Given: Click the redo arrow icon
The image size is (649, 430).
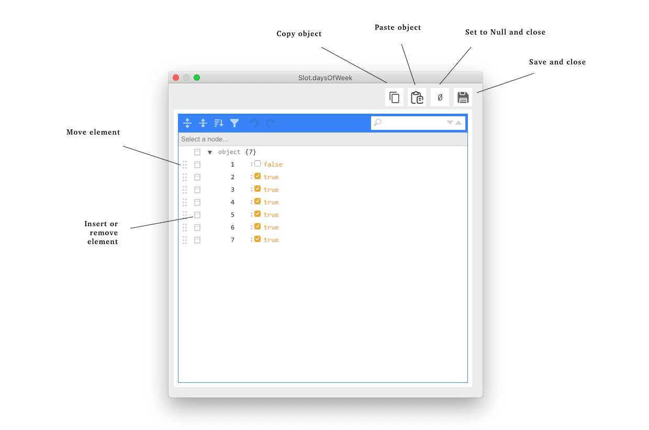Looking at the screenshot, I should [270, 123].
